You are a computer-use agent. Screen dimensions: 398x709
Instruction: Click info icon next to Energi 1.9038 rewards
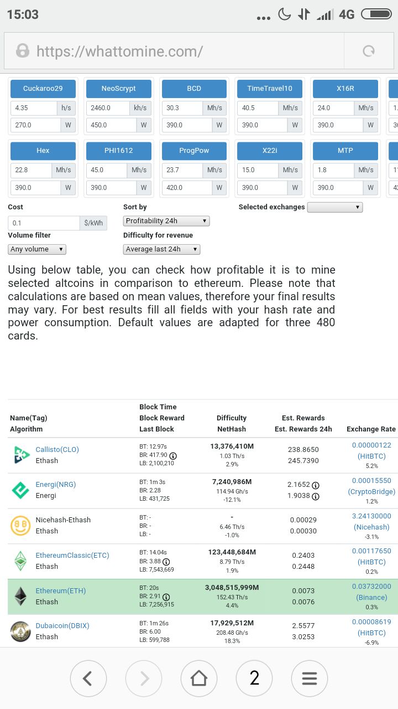(x=316, y=496)
